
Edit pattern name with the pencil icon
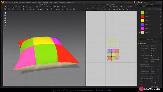159,41
